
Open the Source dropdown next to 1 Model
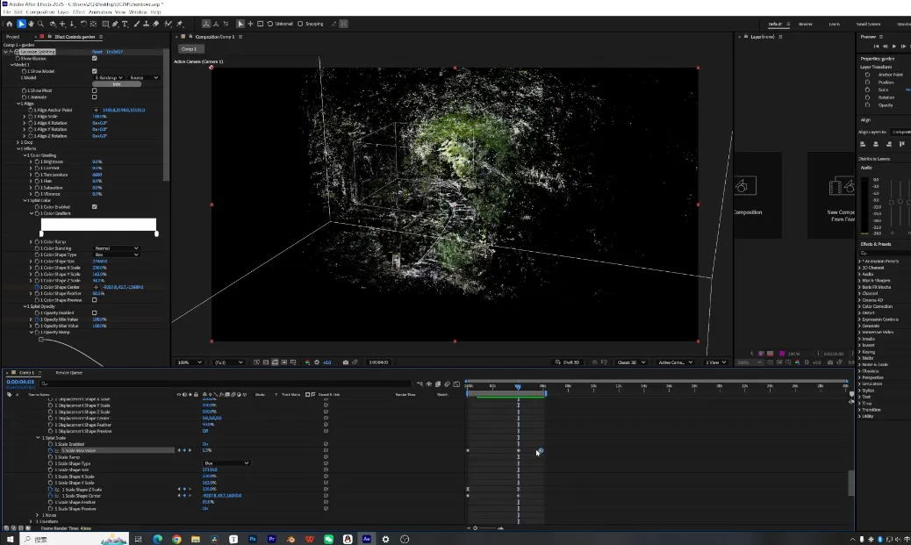click(144, 77)
